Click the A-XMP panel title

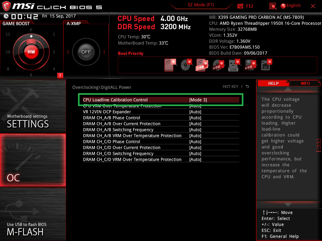pos(74,24)
